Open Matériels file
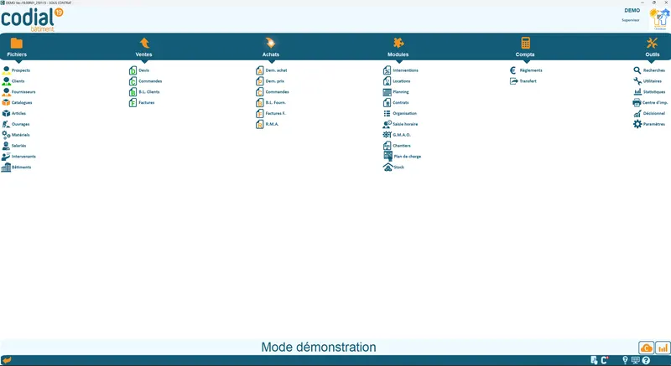671x366 pixels. (x=15, y=135)
